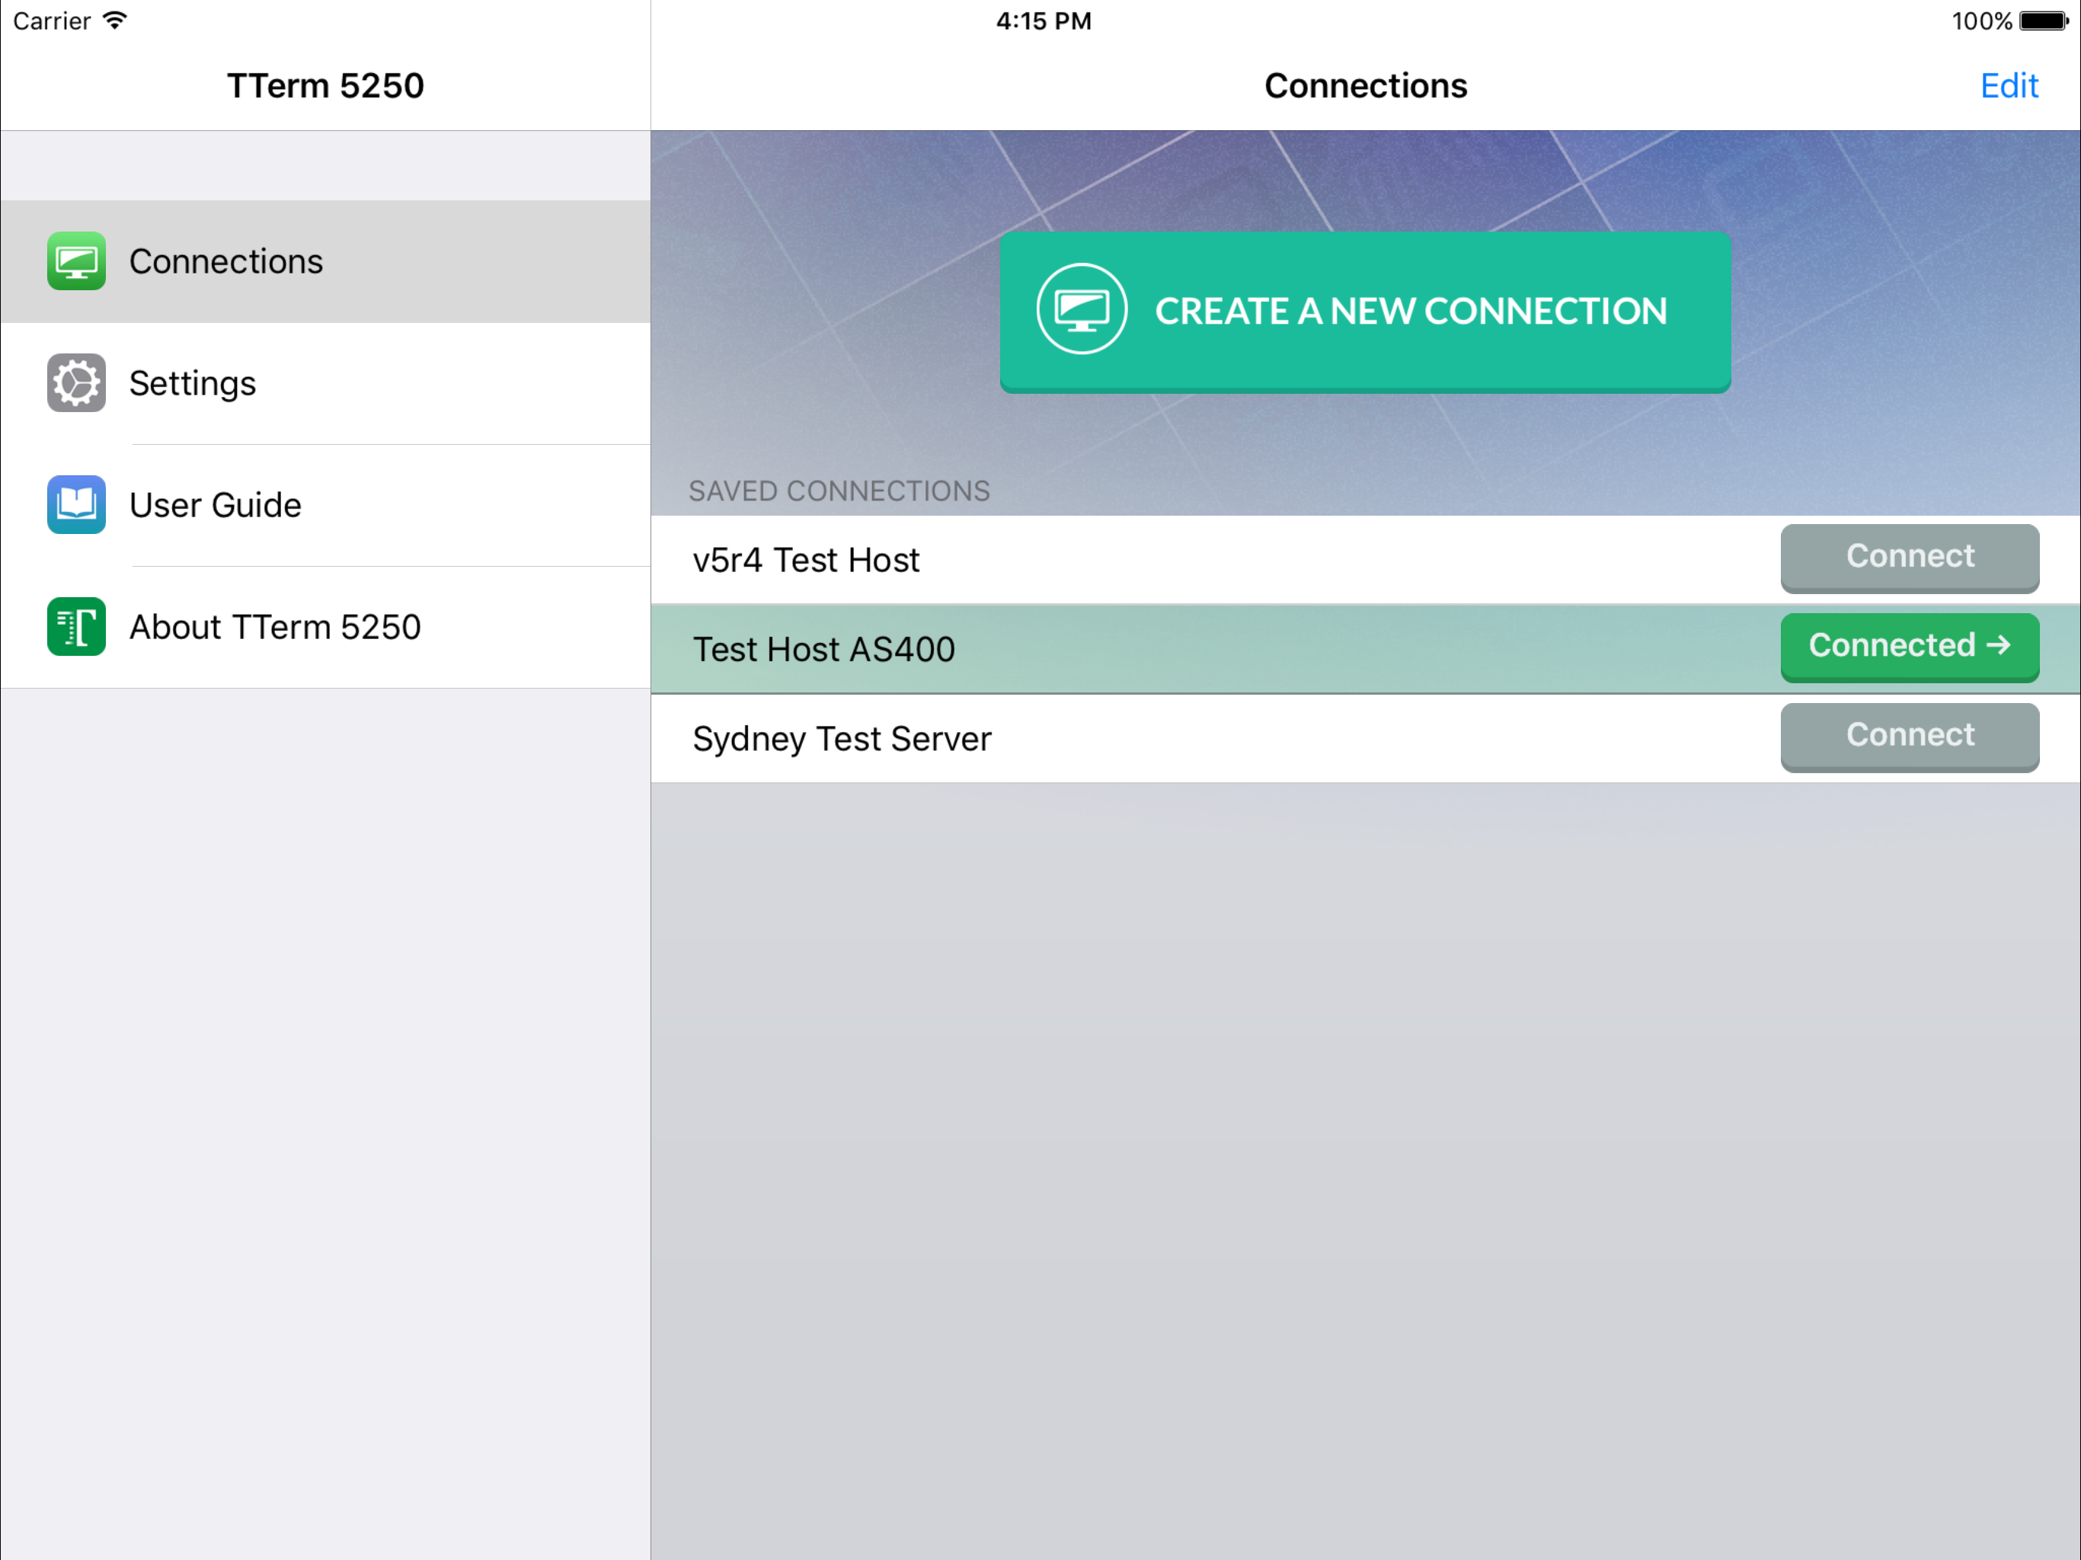This screenshot has width=2081, height=1560.
Task: Click the Saved Connections section header
Action: pyautogui.click(x=839, y=491)
